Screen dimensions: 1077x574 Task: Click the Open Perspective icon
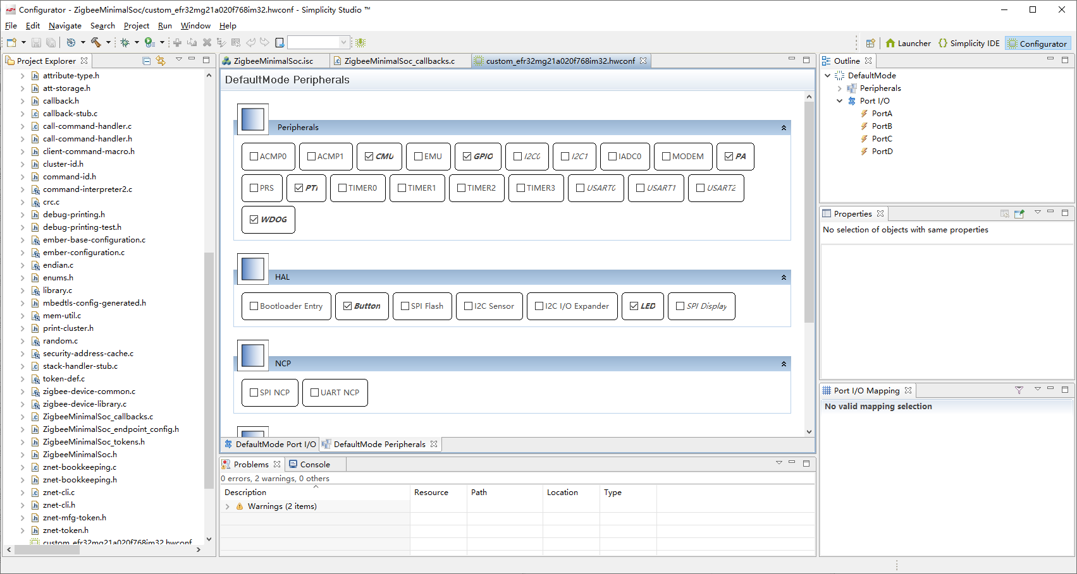click(870, 43)
